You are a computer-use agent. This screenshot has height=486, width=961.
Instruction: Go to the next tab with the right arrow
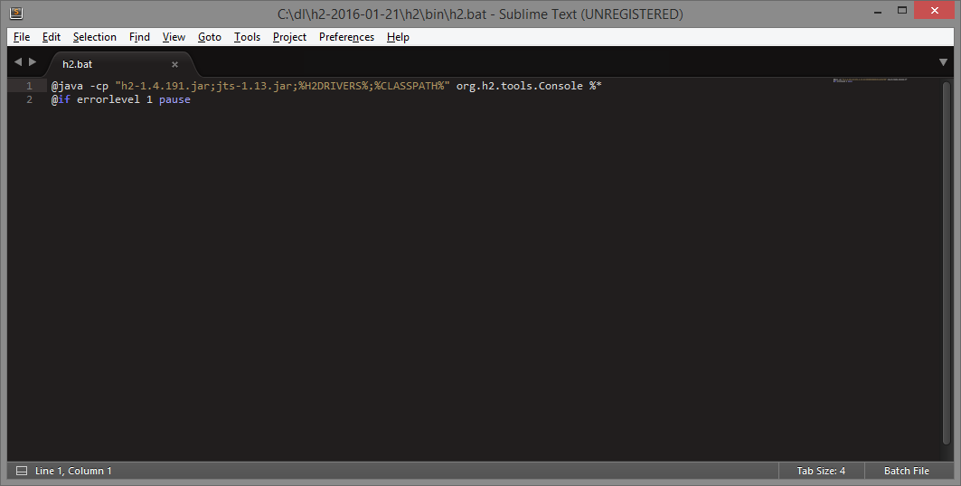point(33,61)
